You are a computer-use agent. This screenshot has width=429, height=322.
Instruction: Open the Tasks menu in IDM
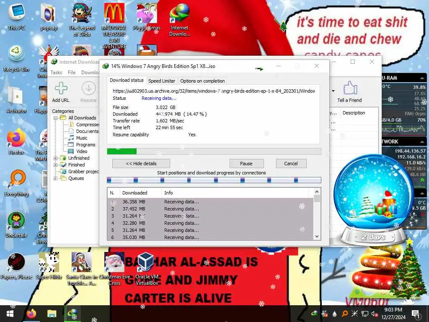coord(56,72)
